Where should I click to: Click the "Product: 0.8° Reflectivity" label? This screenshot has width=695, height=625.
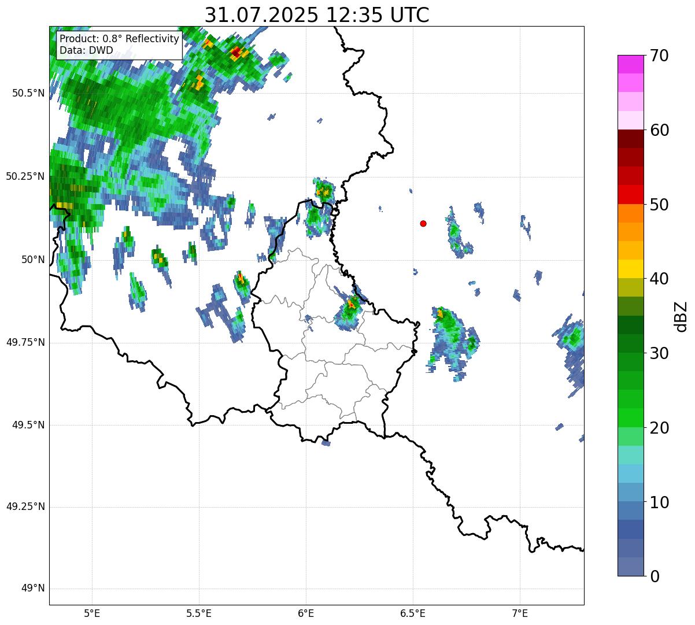120,39
